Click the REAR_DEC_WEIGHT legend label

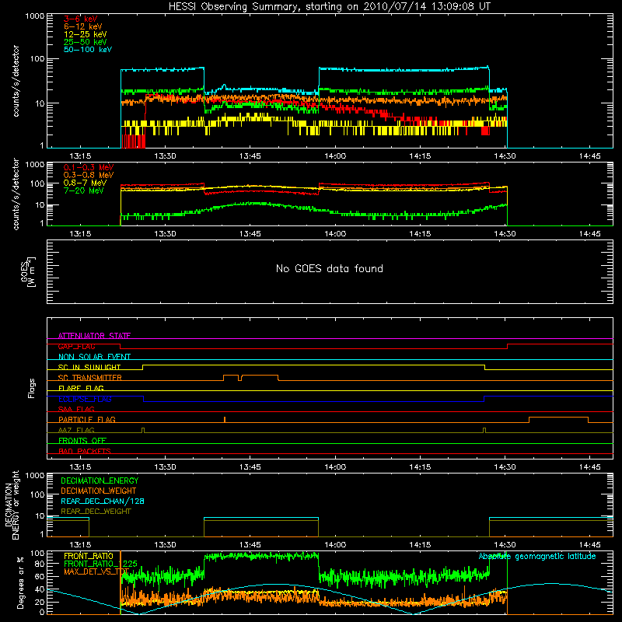[96, 512]
